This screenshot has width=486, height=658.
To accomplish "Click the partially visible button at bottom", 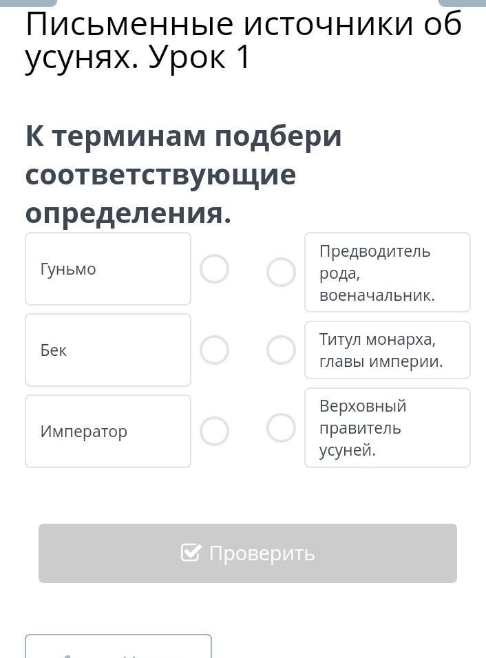I will (x=118, y=647).
